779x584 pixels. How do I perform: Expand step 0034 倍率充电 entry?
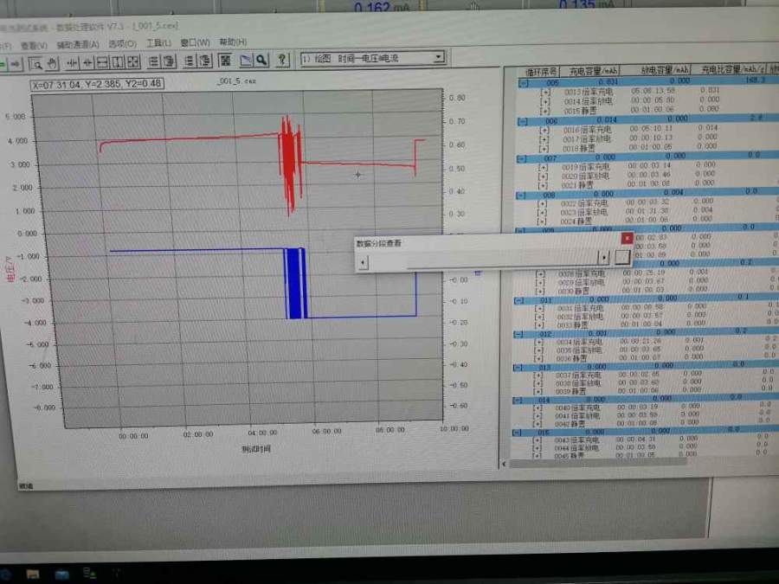click(540, 343)
